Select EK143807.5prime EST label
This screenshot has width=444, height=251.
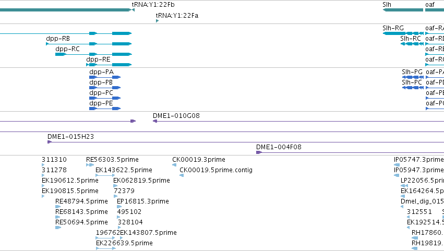tap(148, 233)
